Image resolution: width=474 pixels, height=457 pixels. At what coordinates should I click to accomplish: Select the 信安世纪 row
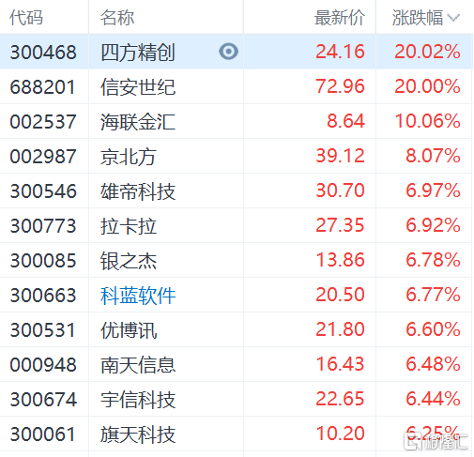click(x=237, y=86)
